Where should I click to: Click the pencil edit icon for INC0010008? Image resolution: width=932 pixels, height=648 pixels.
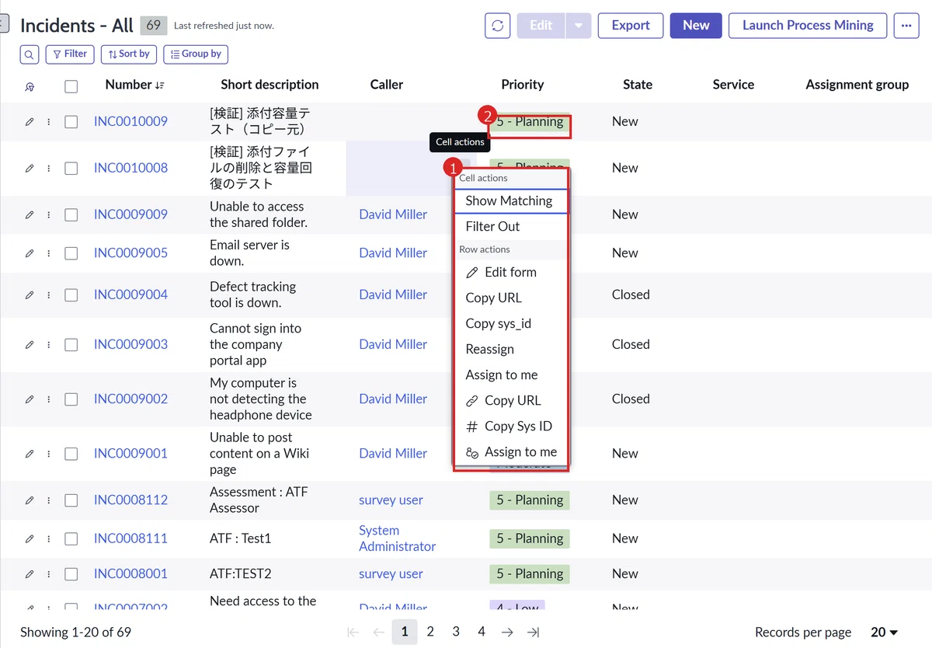click(x=30, y=168)
